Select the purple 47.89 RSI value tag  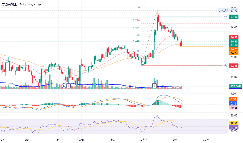tap(234, 128)
